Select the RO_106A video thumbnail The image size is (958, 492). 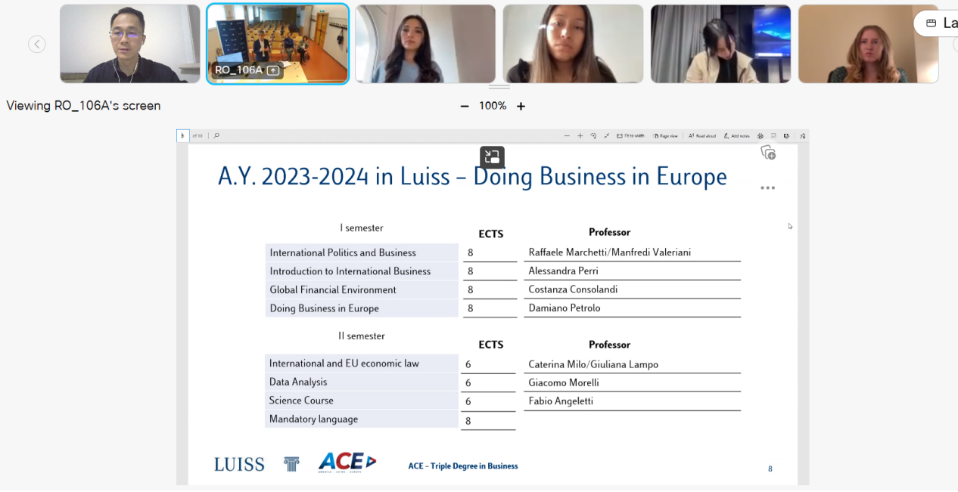point(278,44)
